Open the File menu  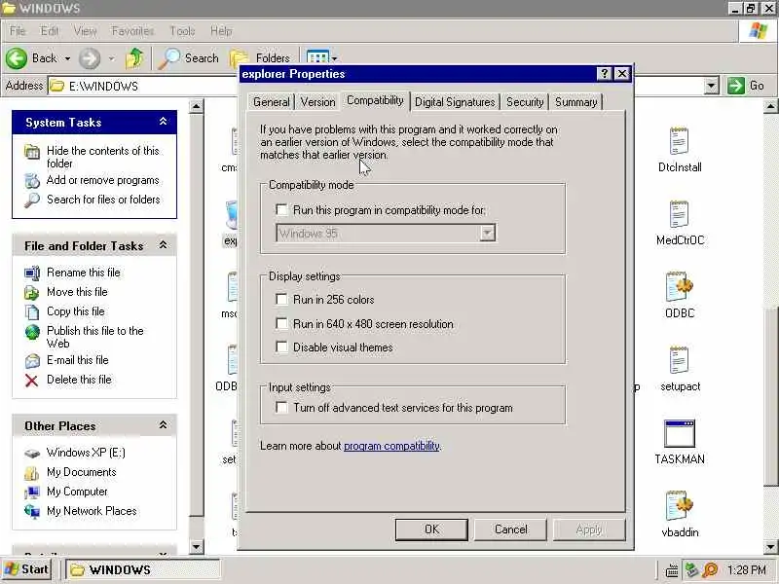tap(18, 31)
